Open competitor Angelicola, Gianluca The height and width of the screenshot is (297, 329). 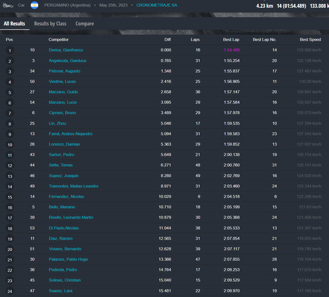tap(67, 61)
